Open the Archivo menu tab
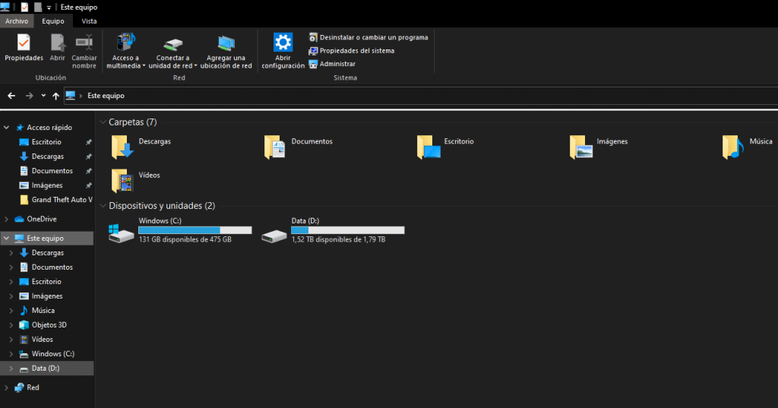This screenshot has width=778, height=408. [x=16, y=21]
